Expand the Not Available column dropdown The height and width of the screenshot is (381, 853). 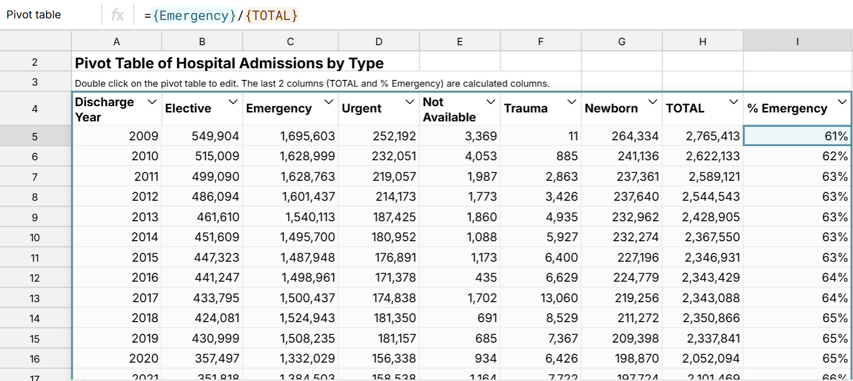(490, 102)
